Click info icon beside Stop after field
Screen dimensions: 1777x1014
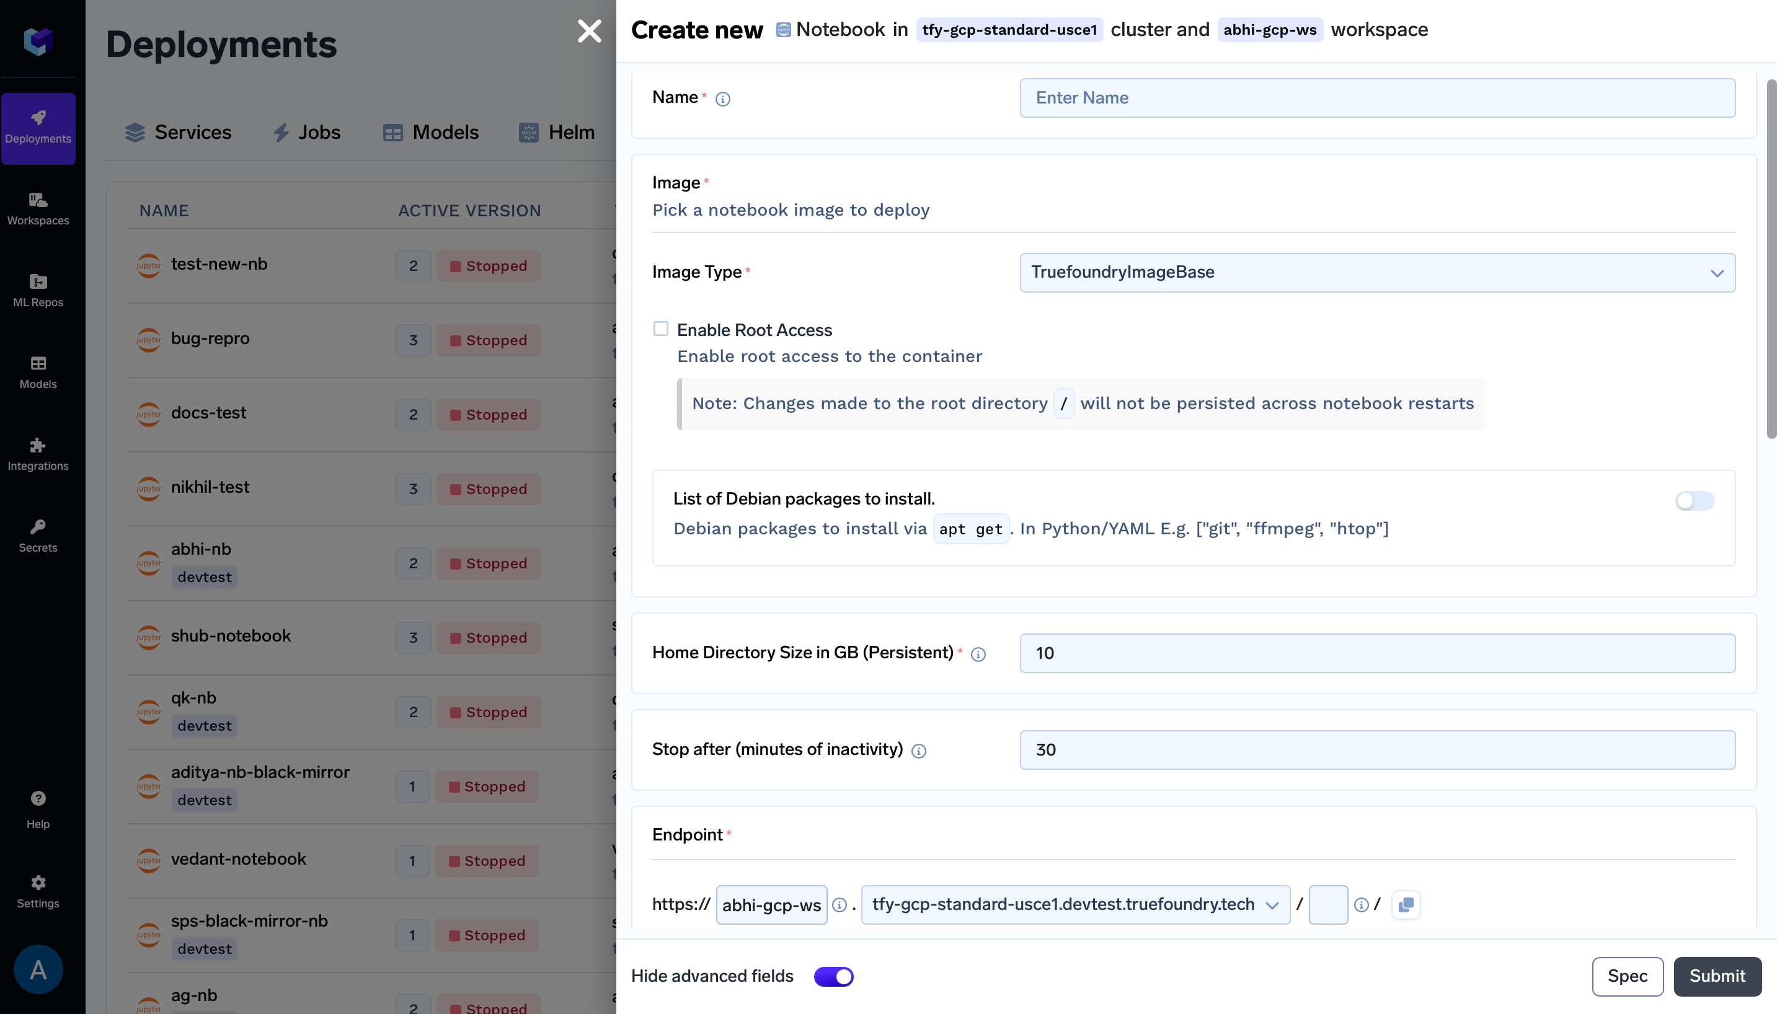[x=919, y=751]
